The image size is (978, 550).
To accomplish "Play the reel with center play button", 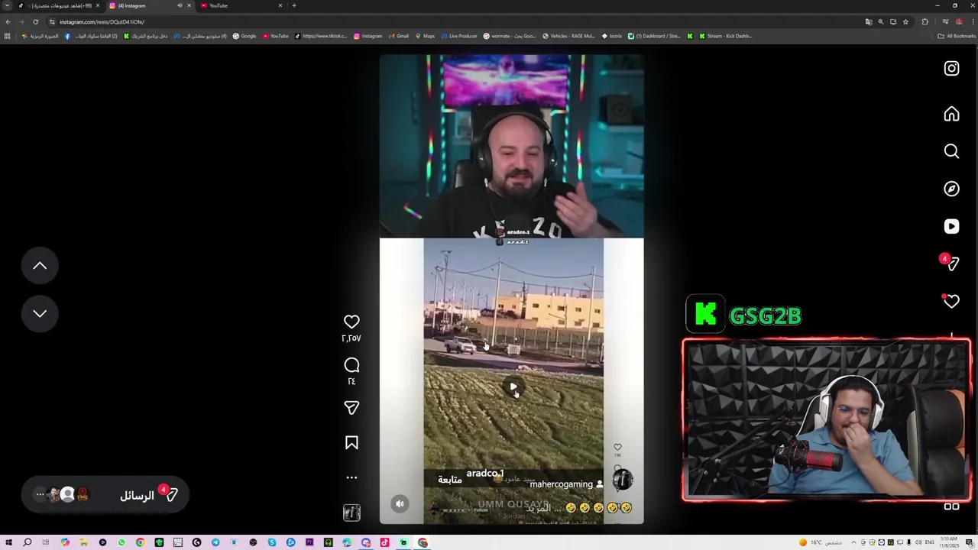I will (x=513, y=387).
